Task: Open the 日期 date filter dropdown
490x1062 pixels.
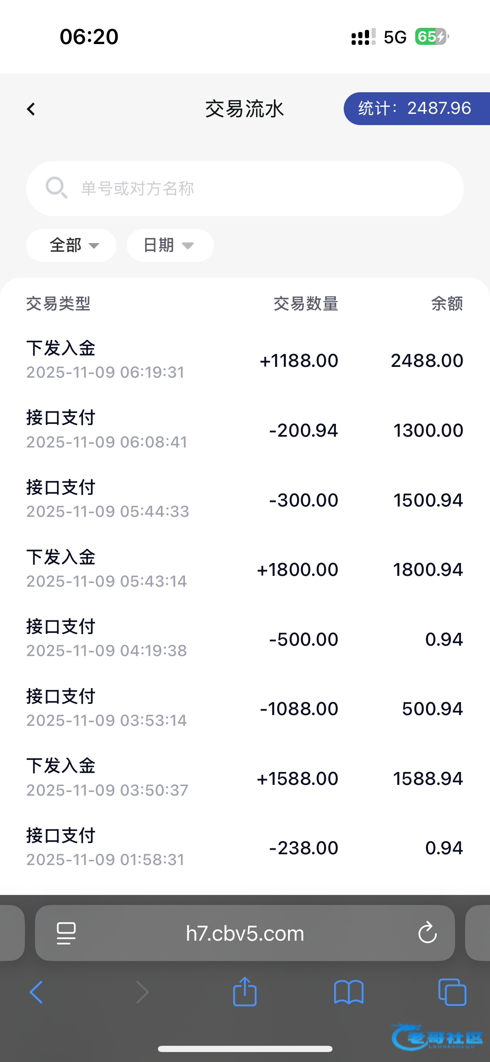Action: click(x=170, y=245)
